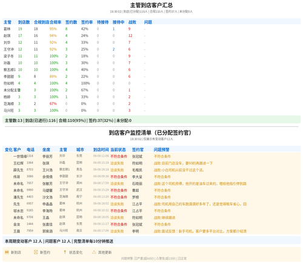Click the 战败 value 12 in the summary table
The height and width of the screenshot is (272, 303).
[130, 36]
